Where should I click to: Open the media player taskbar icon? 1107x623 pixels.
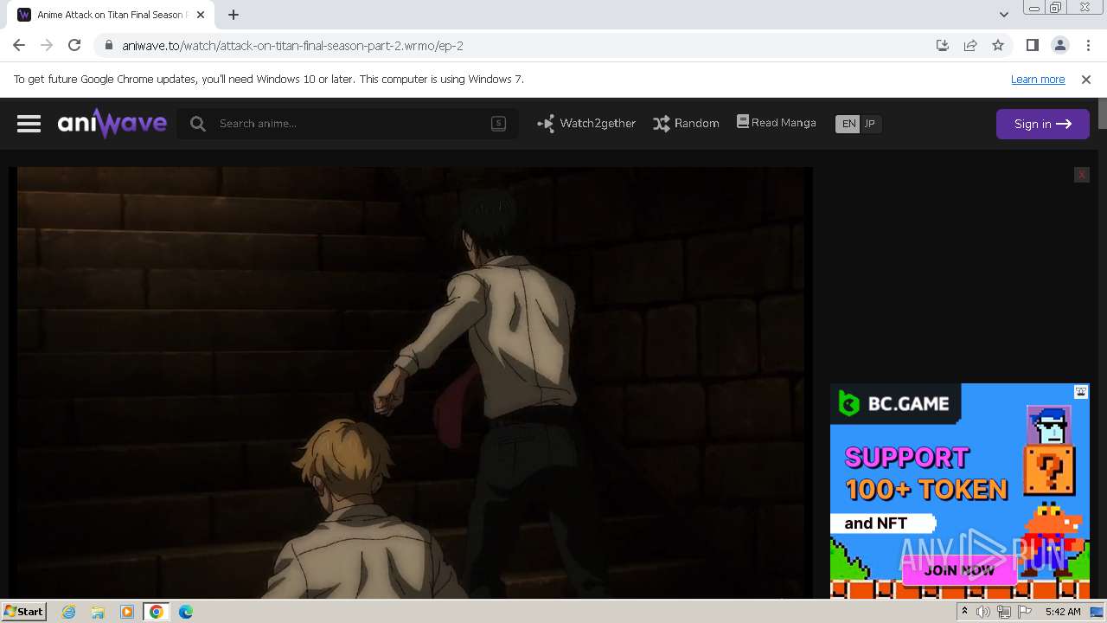127,612
